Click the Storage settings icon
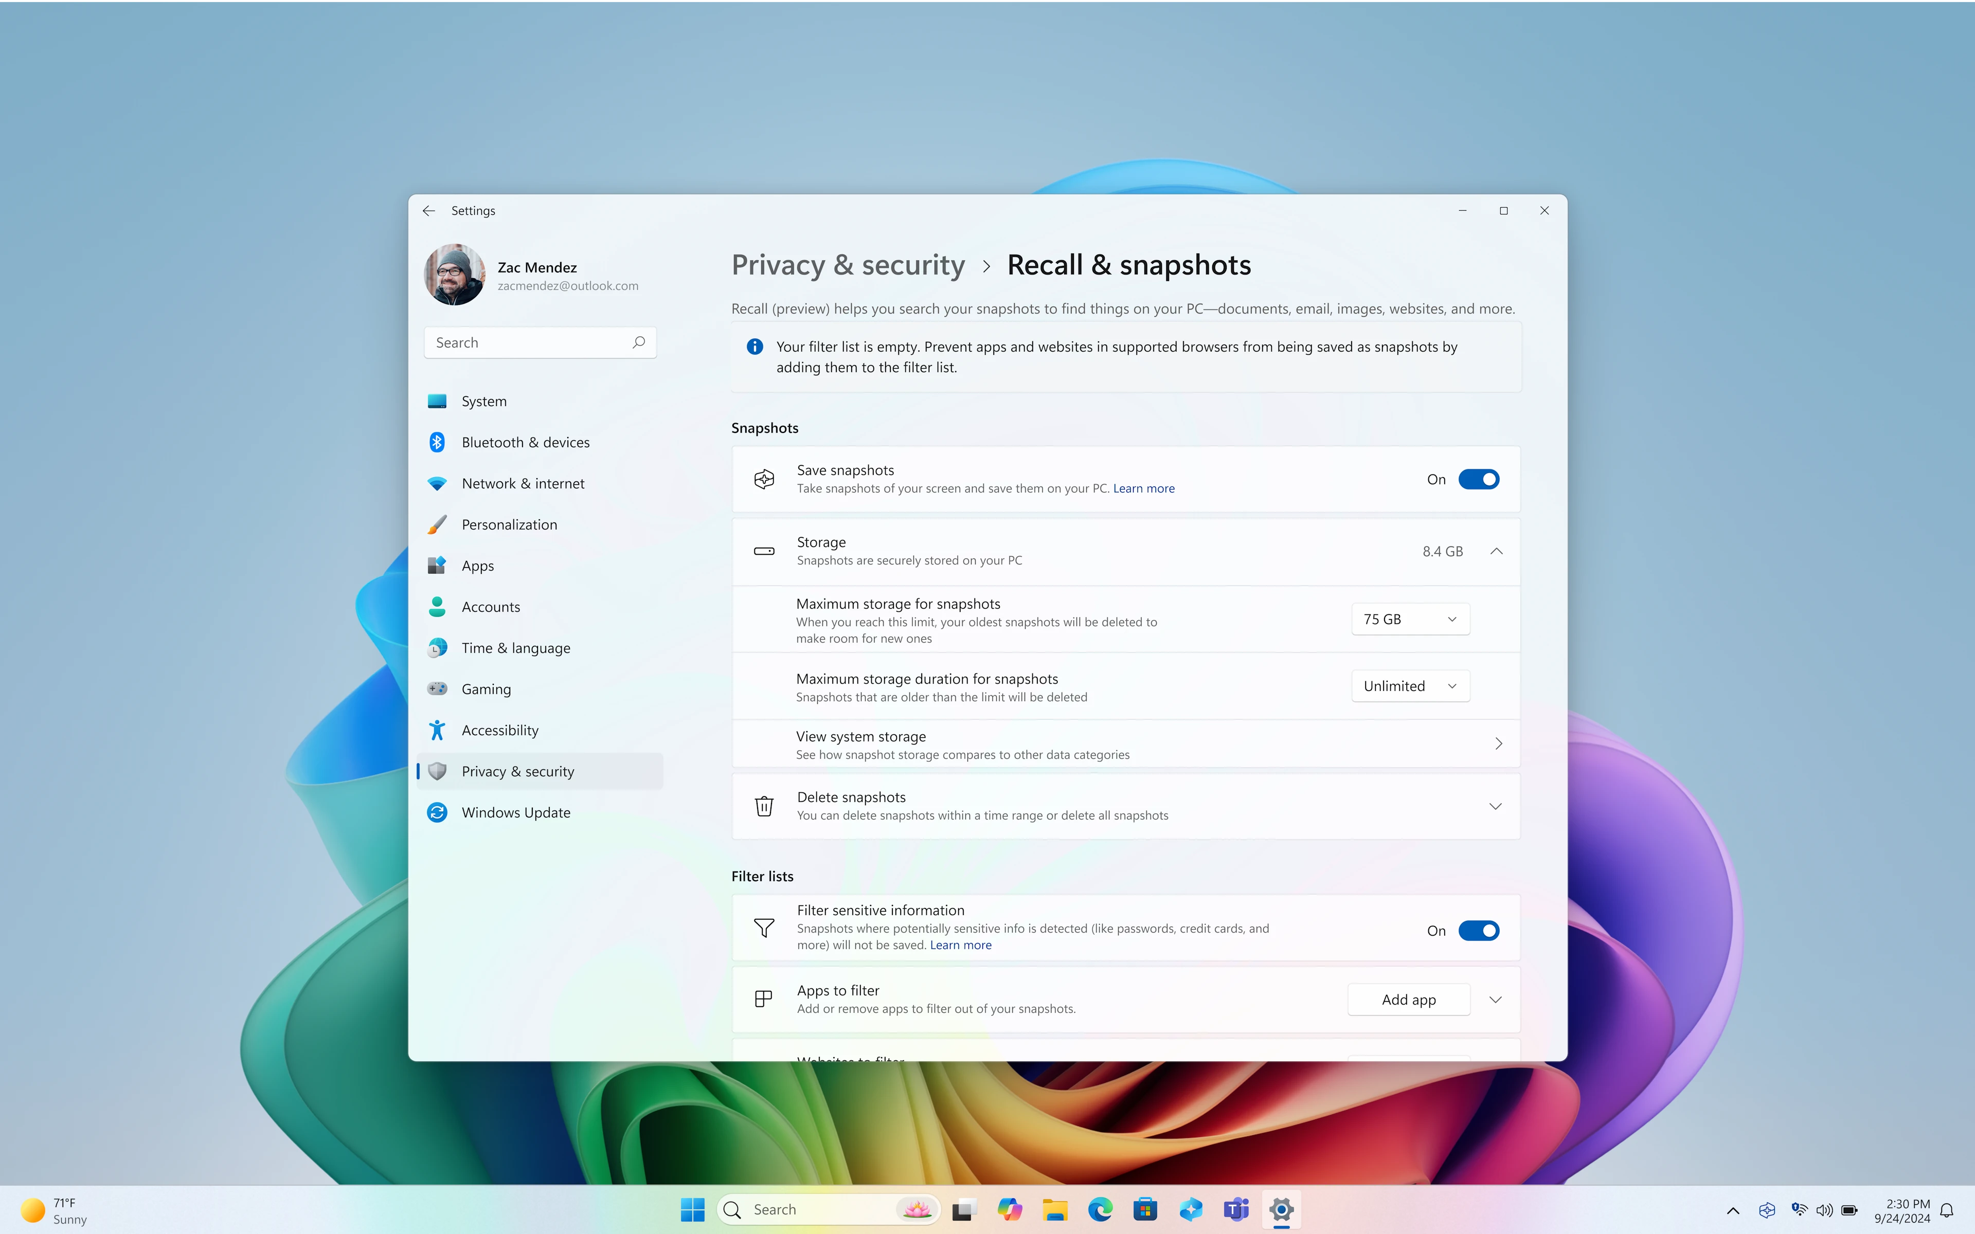Image resolution: width=1975 pixels, height=1234 pixels. (764, 550)
